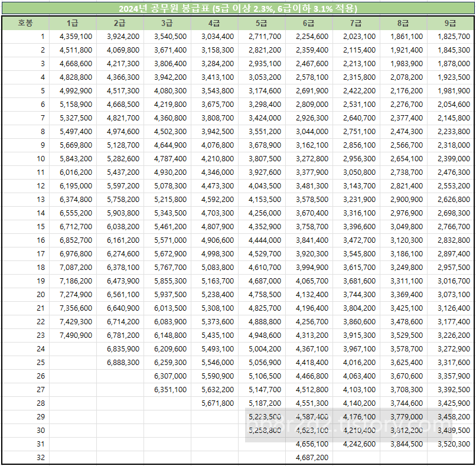Viewport: 476px width, 466px height.
Task: Click cell with value 4,256,000
Action: pyautogui.click(x=262, y=213)
